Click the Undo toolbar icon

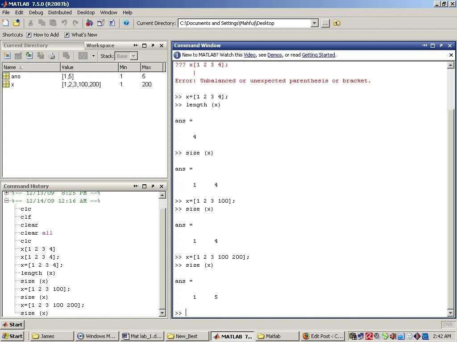64,23
